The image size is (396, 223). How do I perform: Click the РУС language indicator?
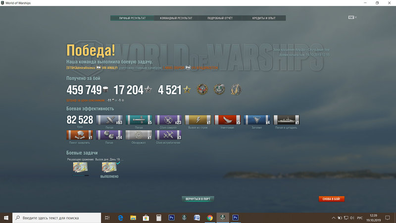[360, 218]
